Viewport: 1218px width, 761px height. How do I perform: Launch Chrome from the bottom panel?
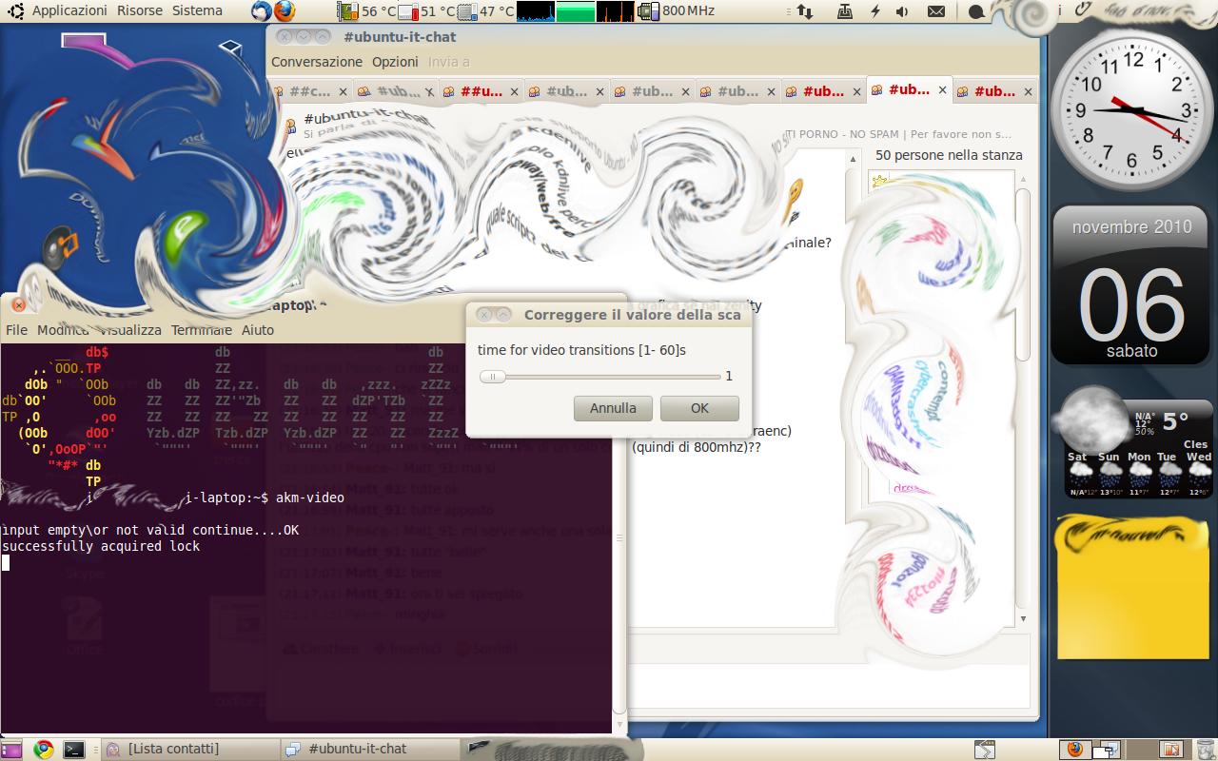(x=43, y=750)
